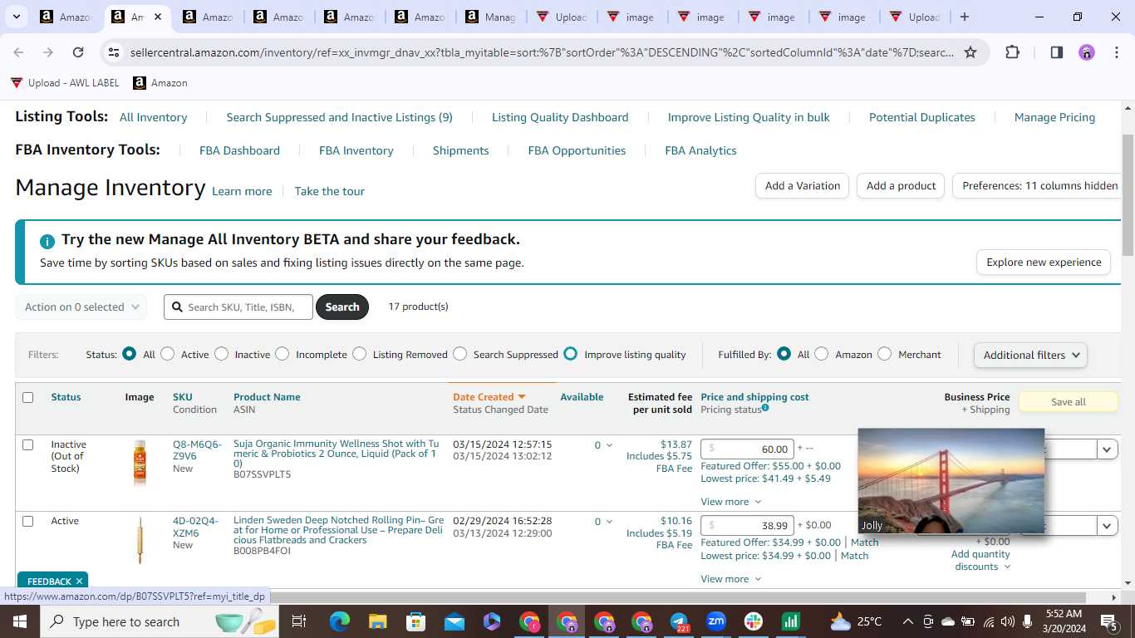Open the Linden rolling pin product image
1135x638 pixels.
click(x=140, y=539)
